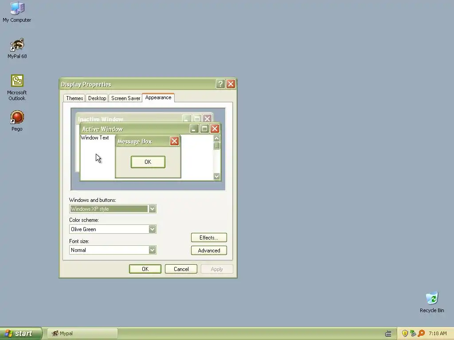Click the Display Properties help question-mark button

(x=220, y=84)
